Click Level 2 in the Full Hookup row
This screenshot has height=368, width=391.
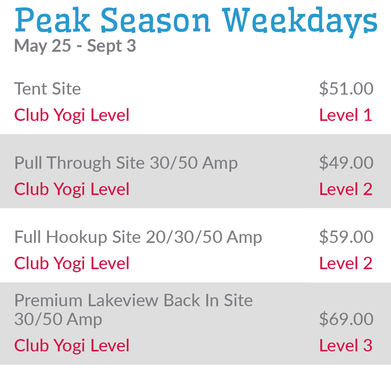[x=346, y=263]
